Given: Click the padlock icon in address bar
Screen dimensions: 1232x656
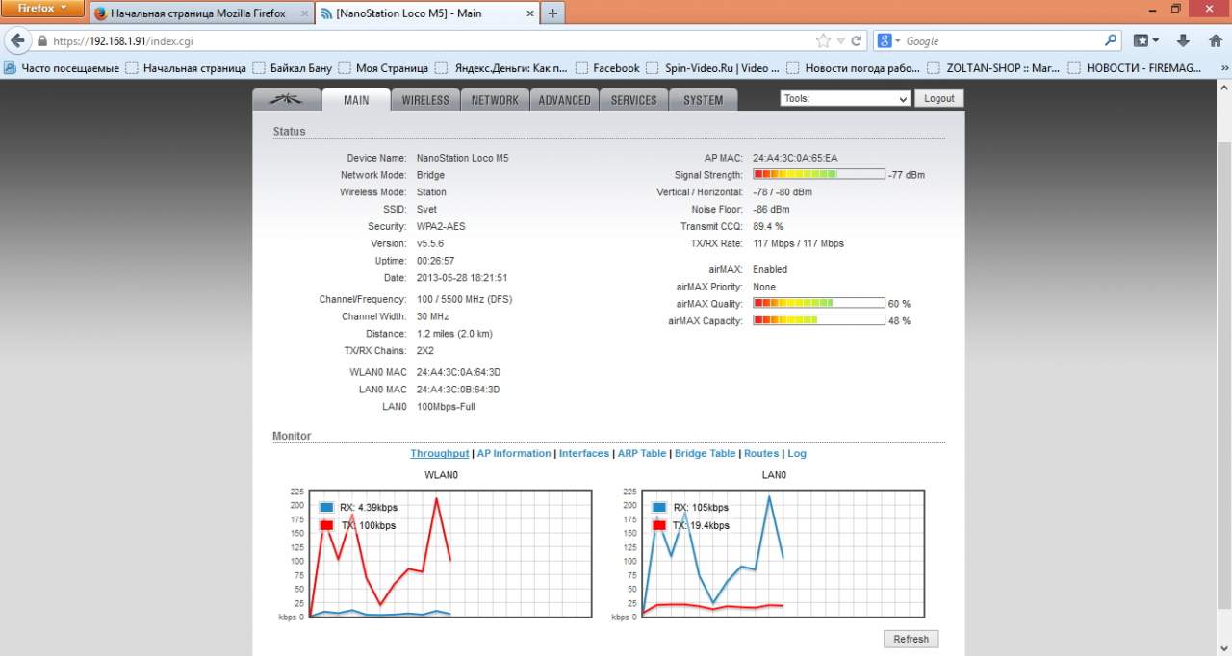Looking at the screenshot, I should (x=42, y=41).
